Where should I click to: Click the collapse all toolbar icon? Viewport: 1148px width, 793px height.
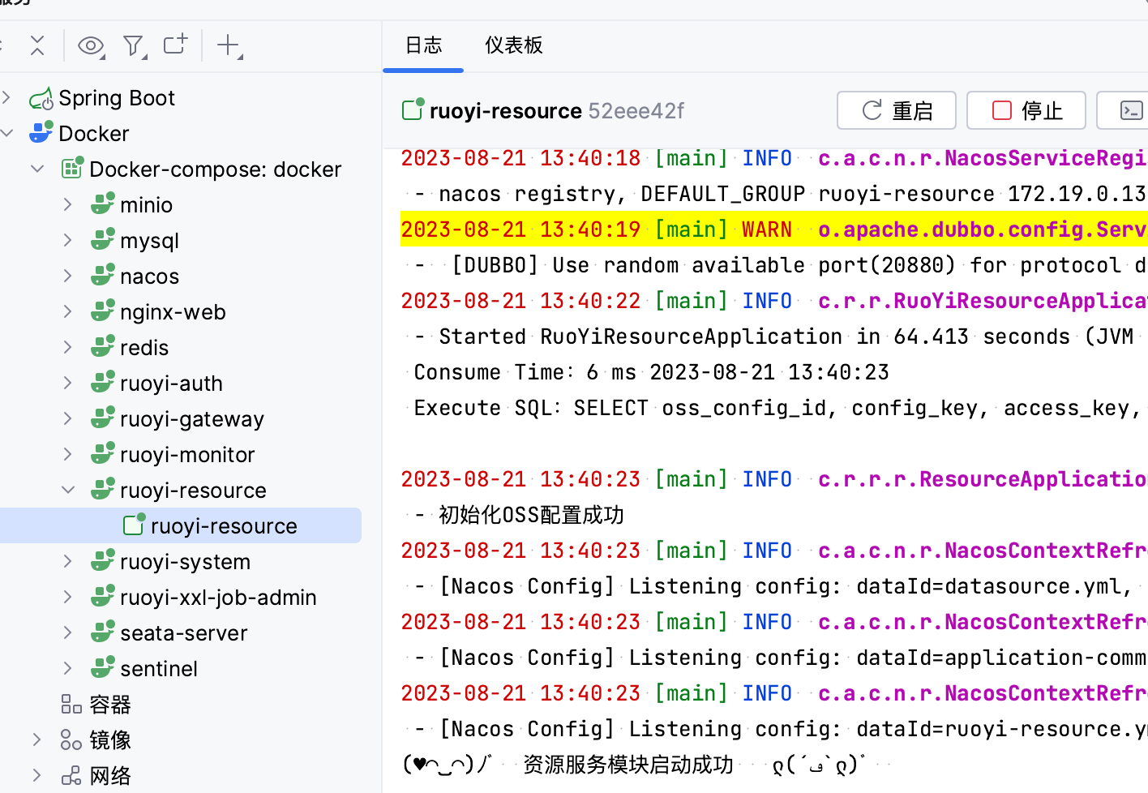[37, 45]
